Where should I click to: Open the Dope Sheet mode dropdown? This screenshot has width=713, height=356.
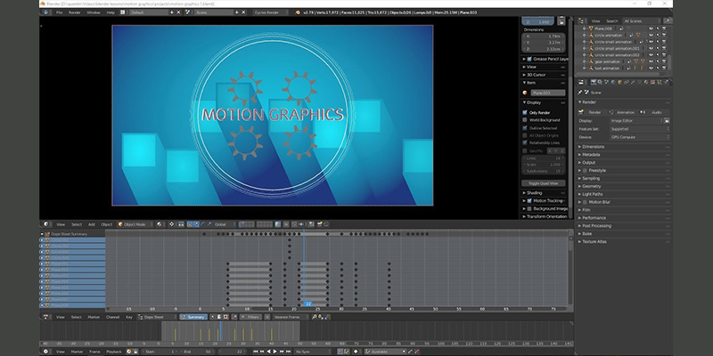coord(158,317)
